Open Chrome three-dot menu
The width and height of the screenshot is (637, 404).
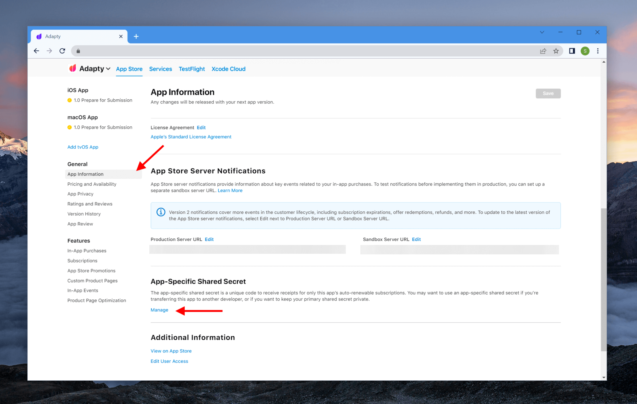[598, 51]
